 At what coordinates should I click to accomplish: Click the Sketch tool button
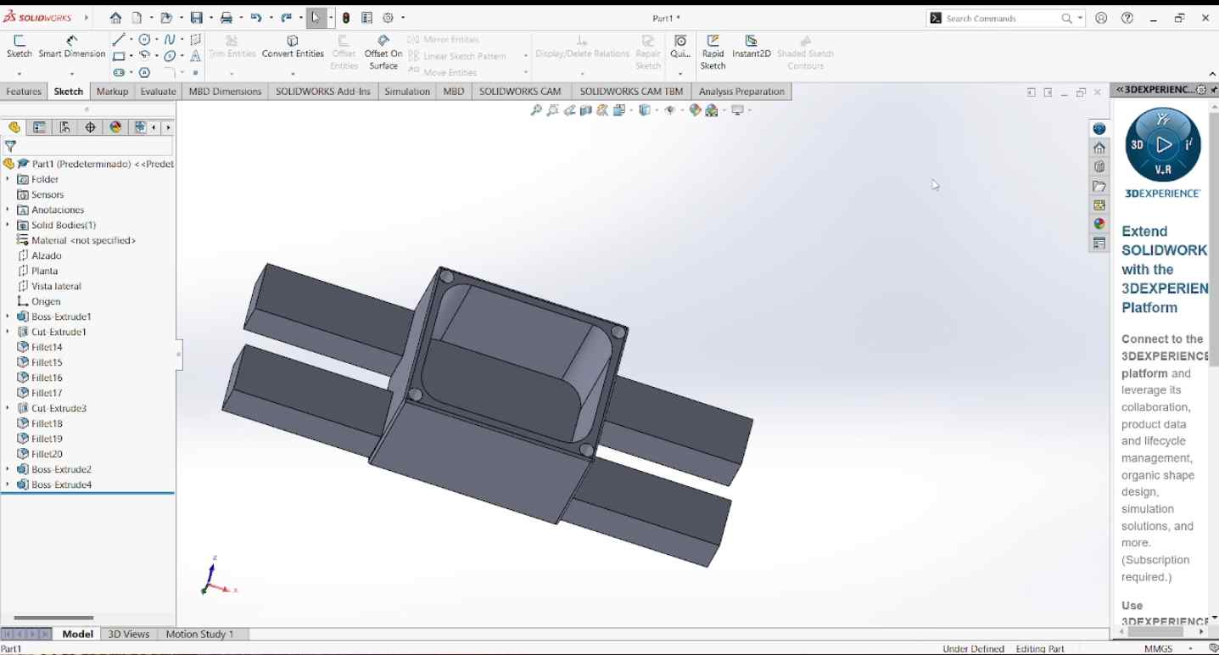click(19, 47)
